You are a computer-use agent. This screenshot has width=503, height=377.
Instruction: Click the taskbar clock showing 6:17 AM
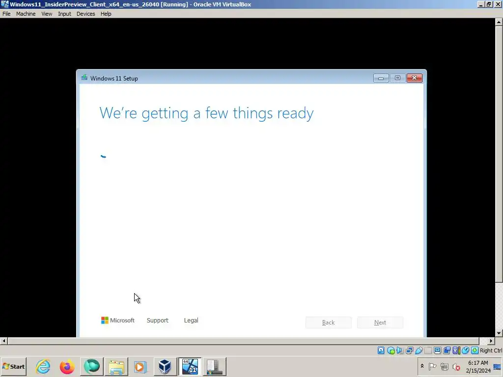pos(478,366)
